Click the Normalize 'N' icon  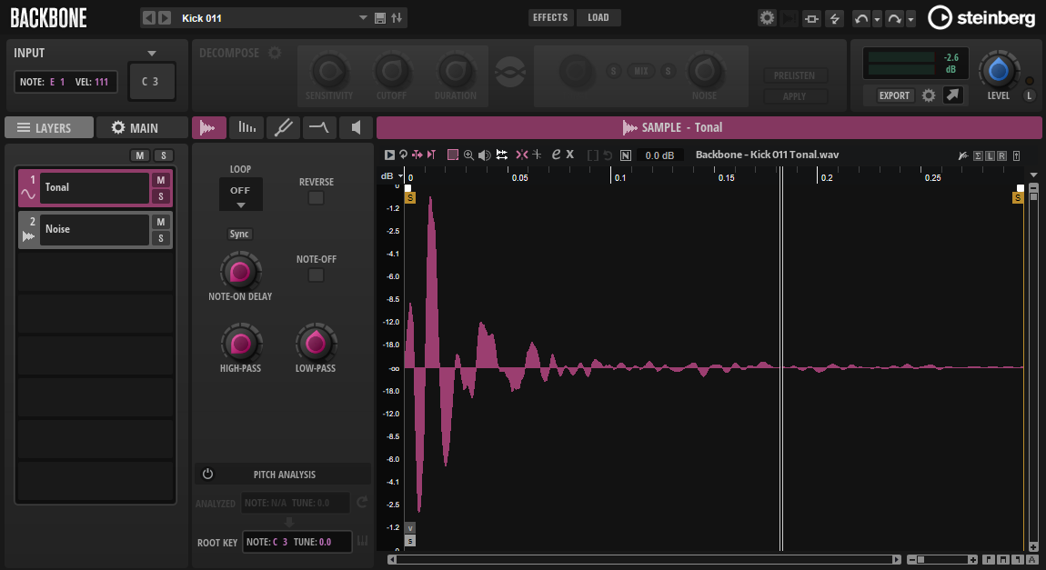625,155
